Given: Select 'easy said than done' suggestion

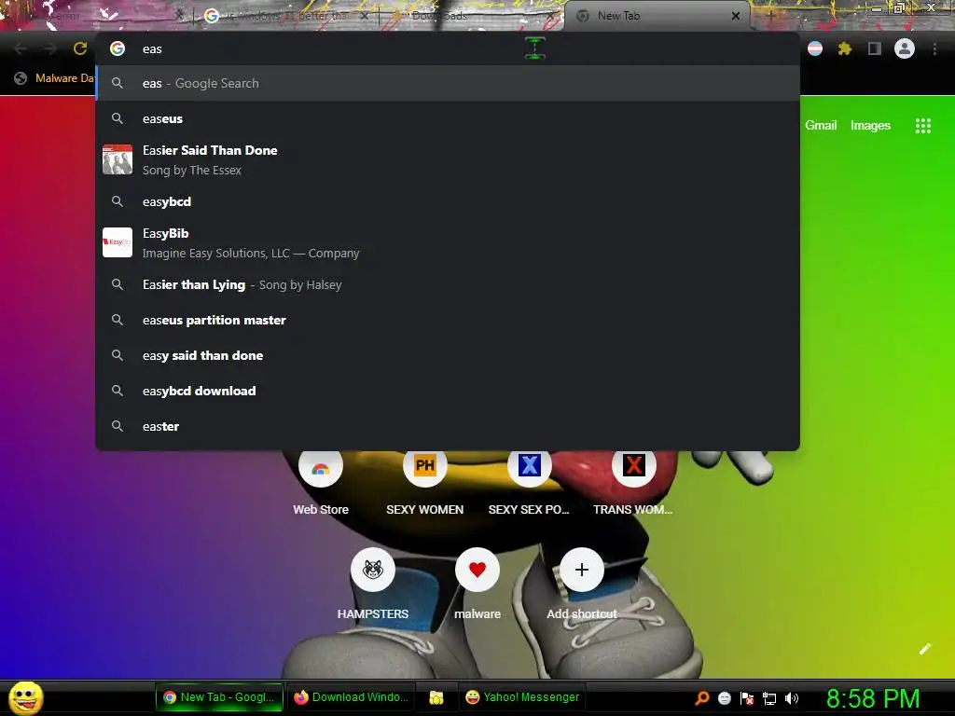Looking at the screenshot, I should click(448, 355).
